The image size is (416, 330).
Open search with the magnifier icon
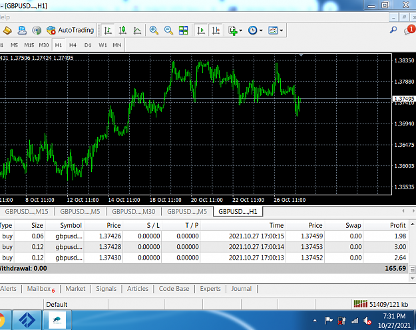[x=393, y=30]
